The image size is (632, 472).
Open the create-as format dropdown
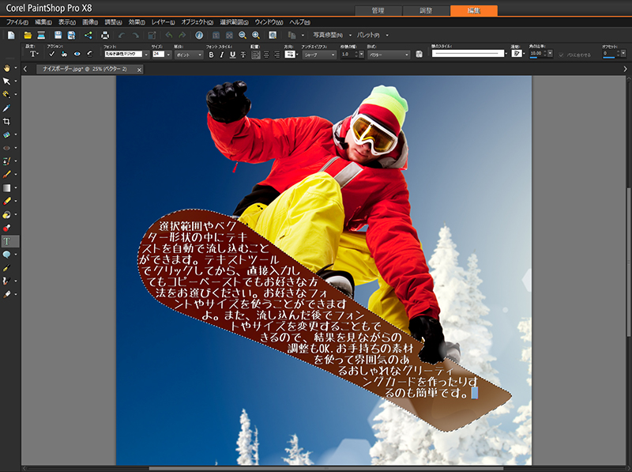click(x=388, y=55)
